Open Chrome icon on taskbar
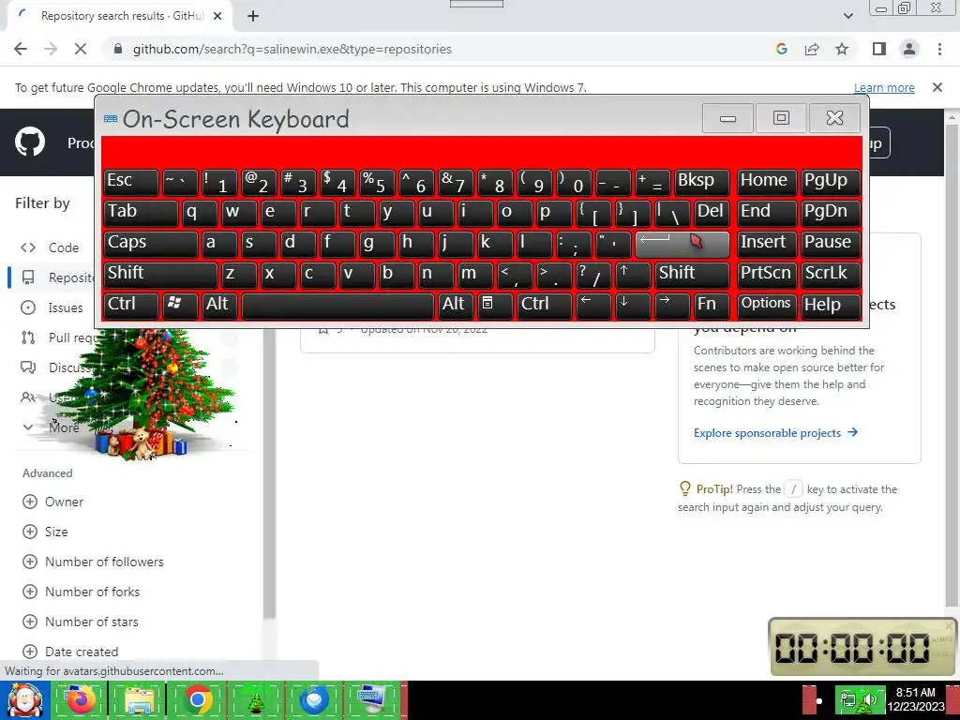The width and height of the screenshot is (960, 720). click(x=198, y=700)
